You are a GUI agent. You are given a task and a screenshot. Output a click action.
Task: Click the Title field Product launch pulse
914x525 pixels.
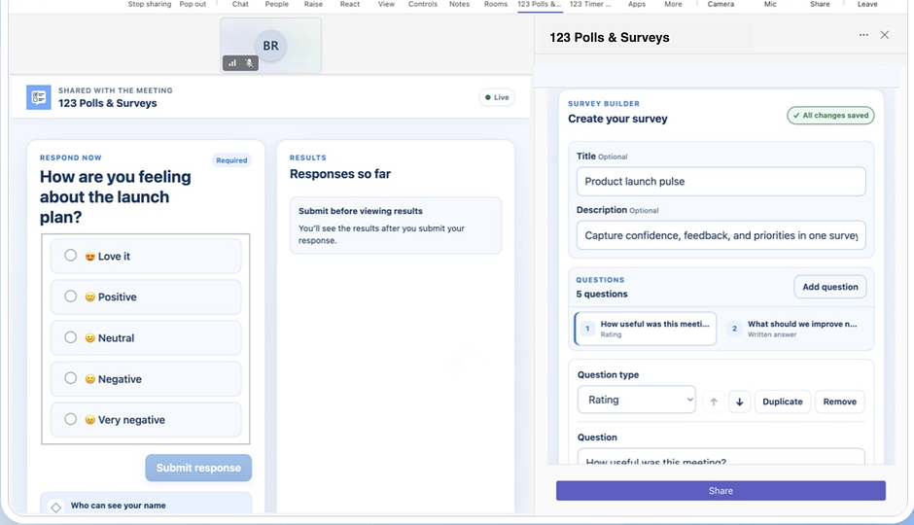[x=721, y=181]
